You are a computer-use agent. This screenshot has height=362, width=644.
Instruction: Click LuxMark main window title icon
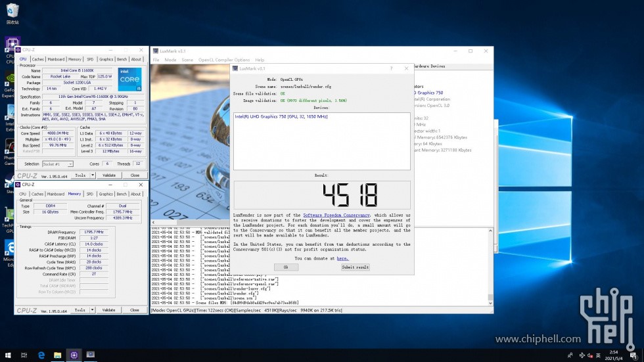[156, 51]
